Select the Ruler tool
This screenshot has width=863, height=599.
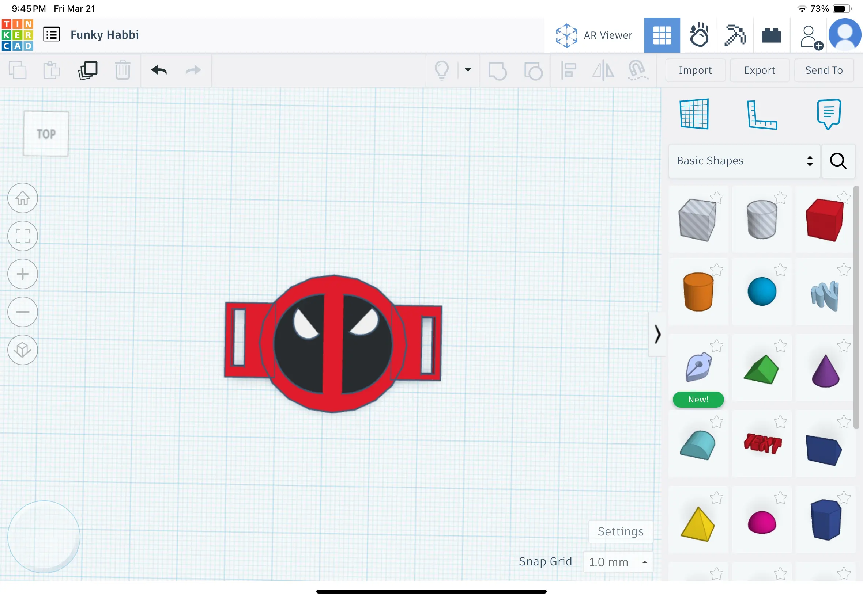coord(762,115)
